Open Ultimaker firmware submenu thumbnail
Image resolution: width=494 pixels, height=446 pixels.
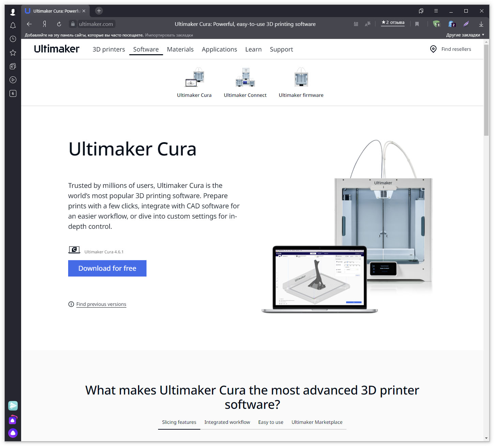point(301,83)
